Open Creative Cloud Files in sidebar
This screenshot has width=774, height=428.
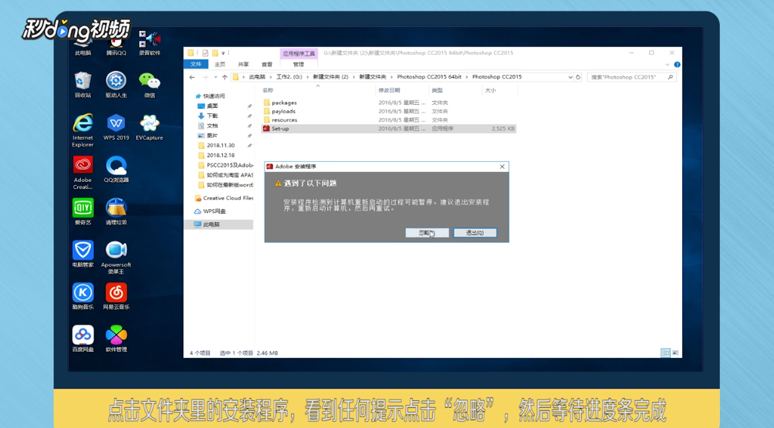click(228, 198)
